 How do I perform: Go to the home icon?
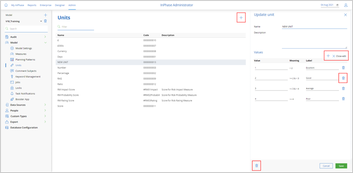(x=6, y=5)
